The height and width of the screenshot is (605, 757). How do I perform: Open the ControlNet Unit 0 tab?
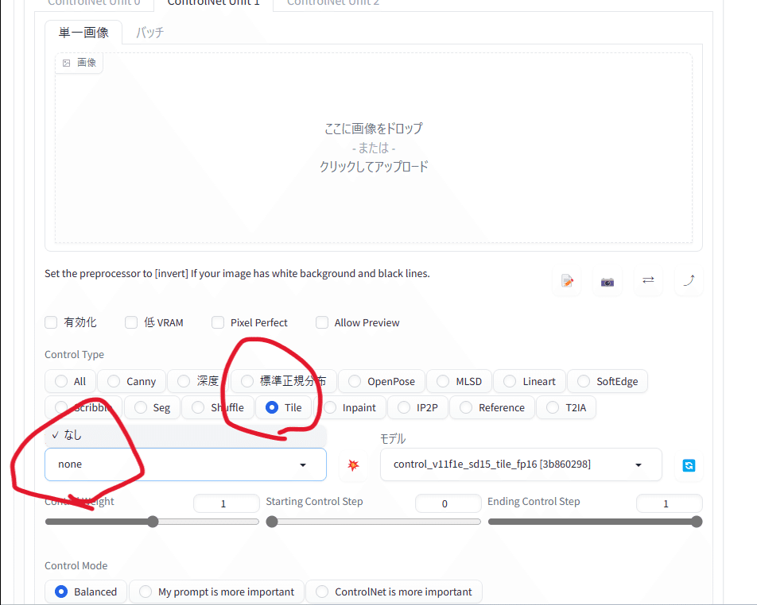coord(94,2)
